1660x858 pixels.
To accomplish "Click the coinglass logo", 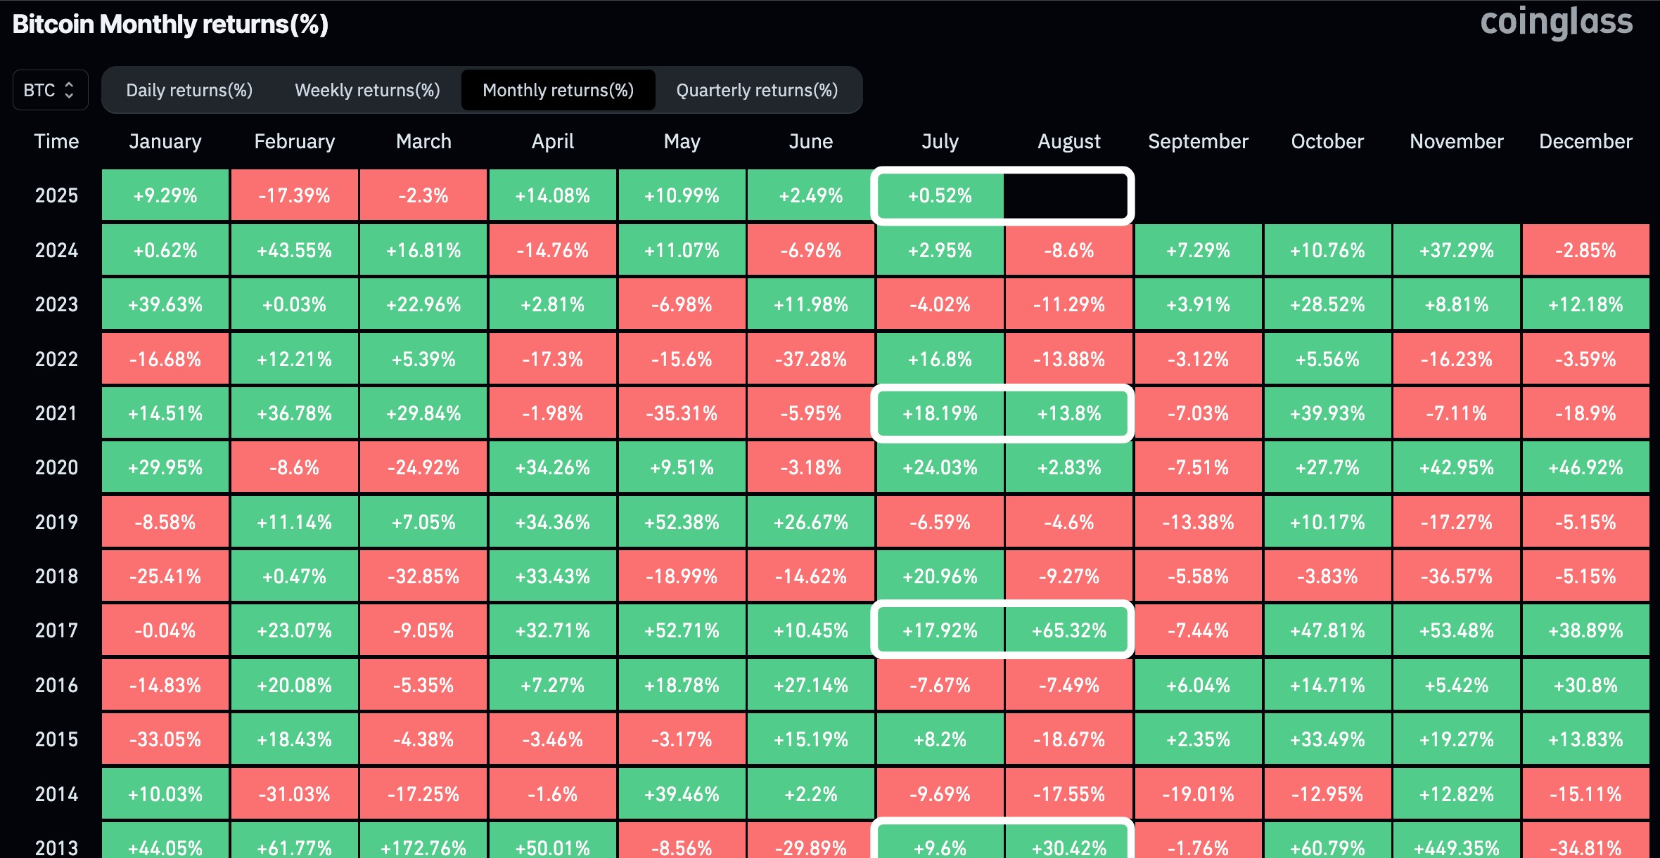I will (x=1556, y=22).
